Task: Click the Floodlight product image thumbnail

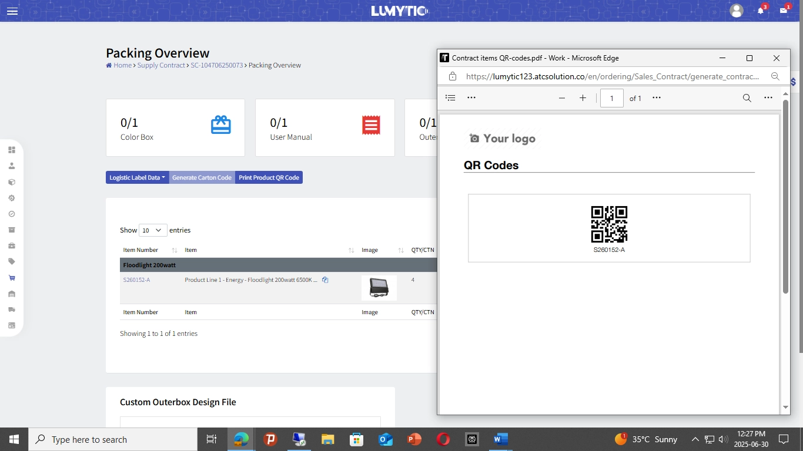Action: (x=379, y=288)
